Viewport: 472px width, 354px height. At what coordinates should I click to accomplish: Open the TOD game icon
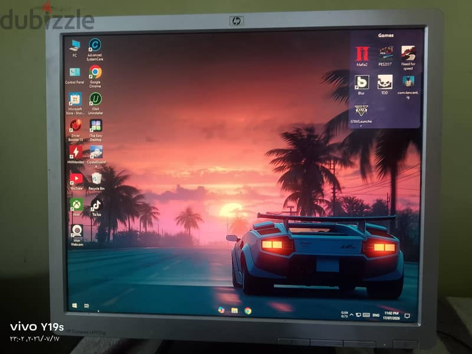tap(385, 85)
